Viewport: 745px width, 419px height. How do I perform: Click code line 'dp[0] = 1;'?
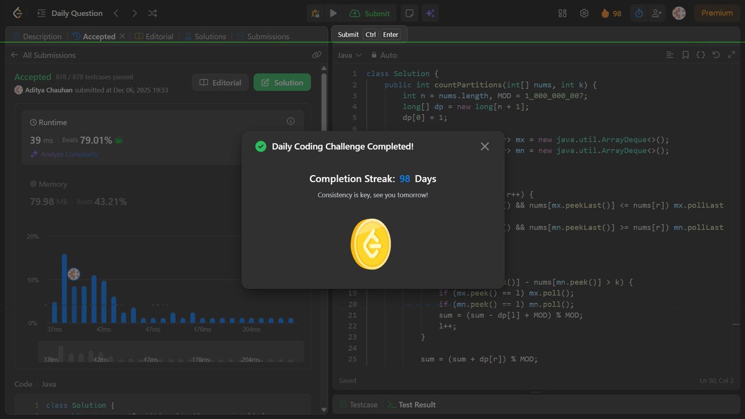click(425, 118)
